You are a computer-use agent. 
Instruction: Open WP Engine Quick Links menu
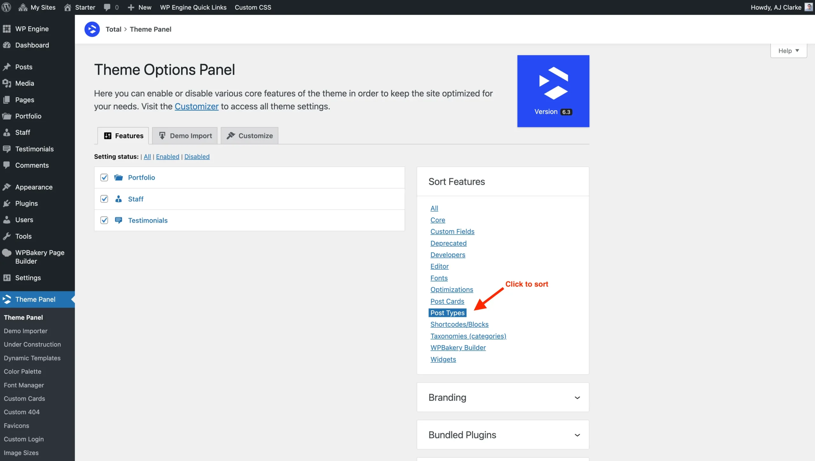tap(193, 7)
